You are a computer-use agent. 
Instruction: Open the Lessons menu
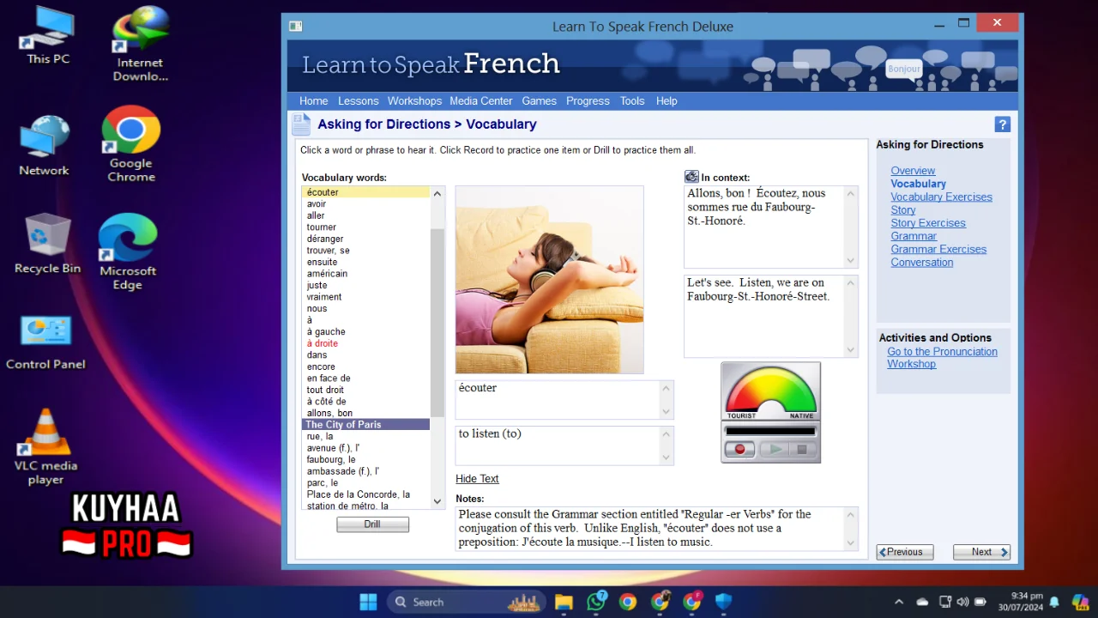(x=358, y=101)
